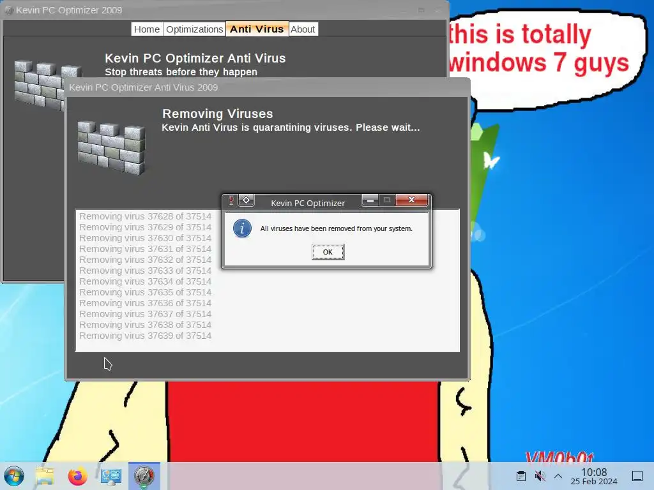654x490 pixels.
Task: Select 'Removing virus 37632 of 37514' line
Action: [145, 260]
